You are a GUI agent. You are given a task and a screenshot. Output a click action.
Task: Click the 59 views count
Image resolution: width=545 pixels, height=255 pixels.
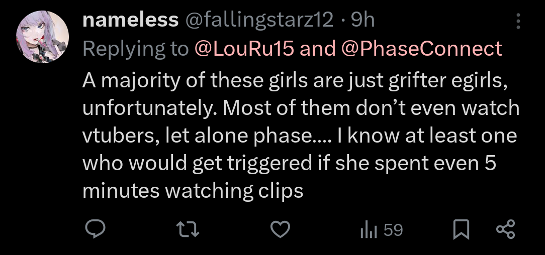[x=394, y=230]
